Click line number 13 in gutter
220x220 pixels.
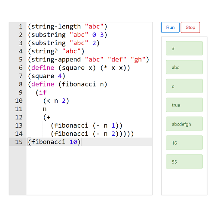click(19, 125)
